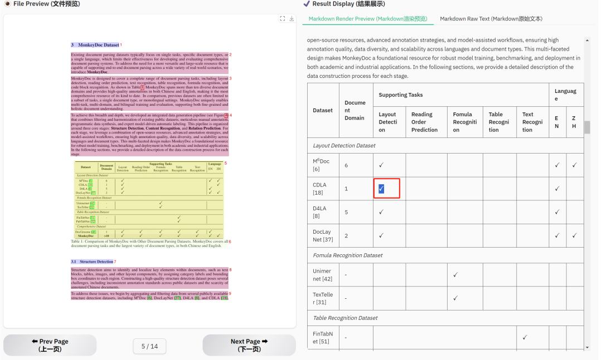Click the D4LA Layout Detection checkmark
Viewport: 602px width, 360px height.
(381, 211)
